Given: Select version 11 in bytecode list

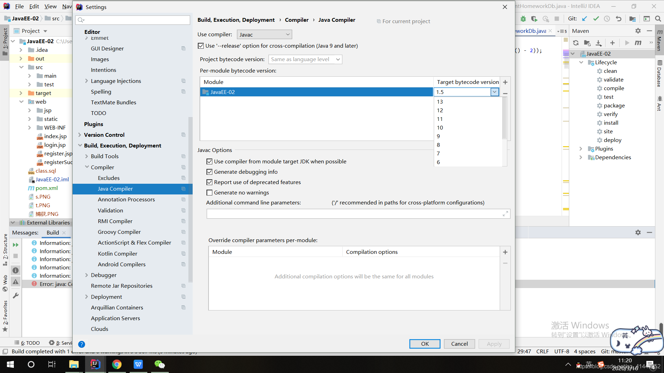Looking at the screenshot, I should pyautogui.click(x=440, y=119).
